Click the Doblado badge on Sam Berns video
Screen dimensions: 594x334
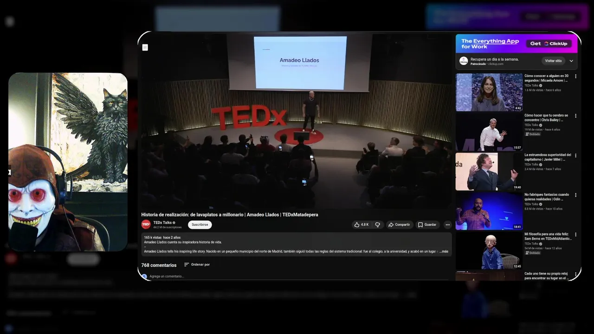[x=532, y=253]
